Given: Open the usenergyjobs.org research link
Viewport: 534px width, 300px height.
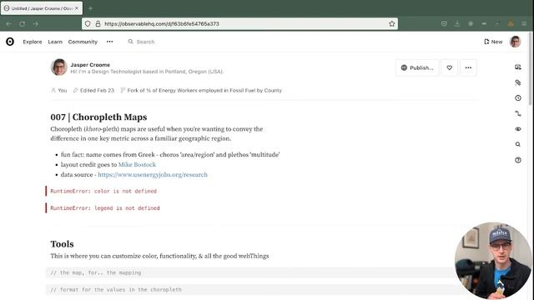Looking at the screenshot, I should click(153, 174).
